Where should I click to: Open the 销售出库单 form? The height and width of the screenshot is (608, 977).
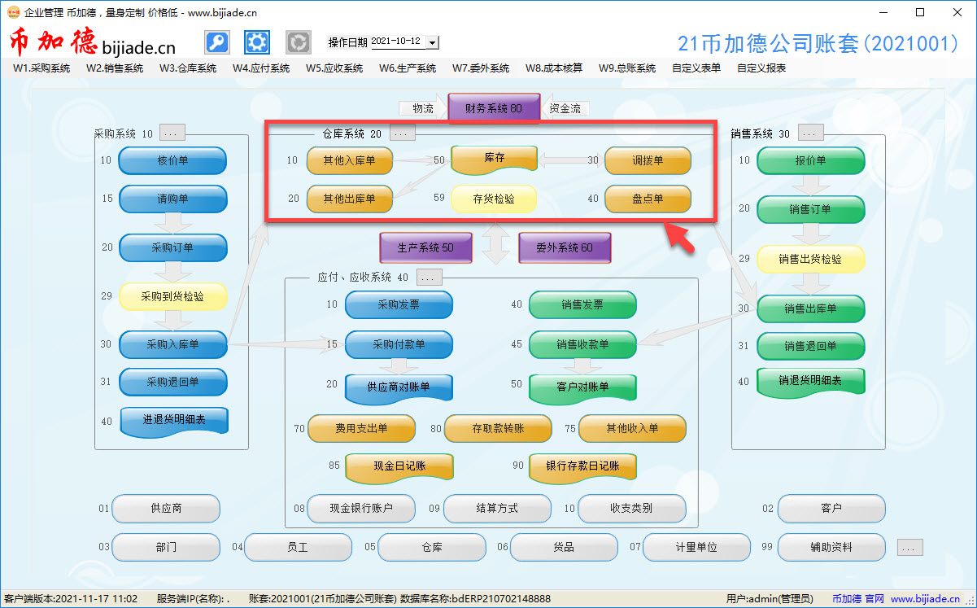(x=810, y=309)
